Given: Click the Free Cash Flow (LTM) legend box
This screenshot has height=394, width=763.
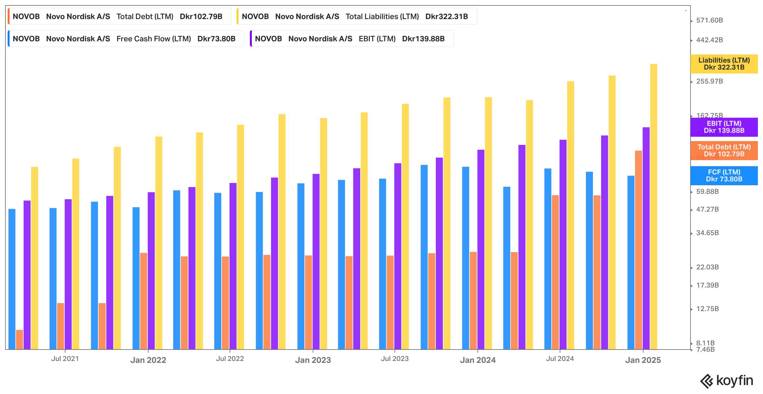Looking at the screenshot, I should coord(126,39).
